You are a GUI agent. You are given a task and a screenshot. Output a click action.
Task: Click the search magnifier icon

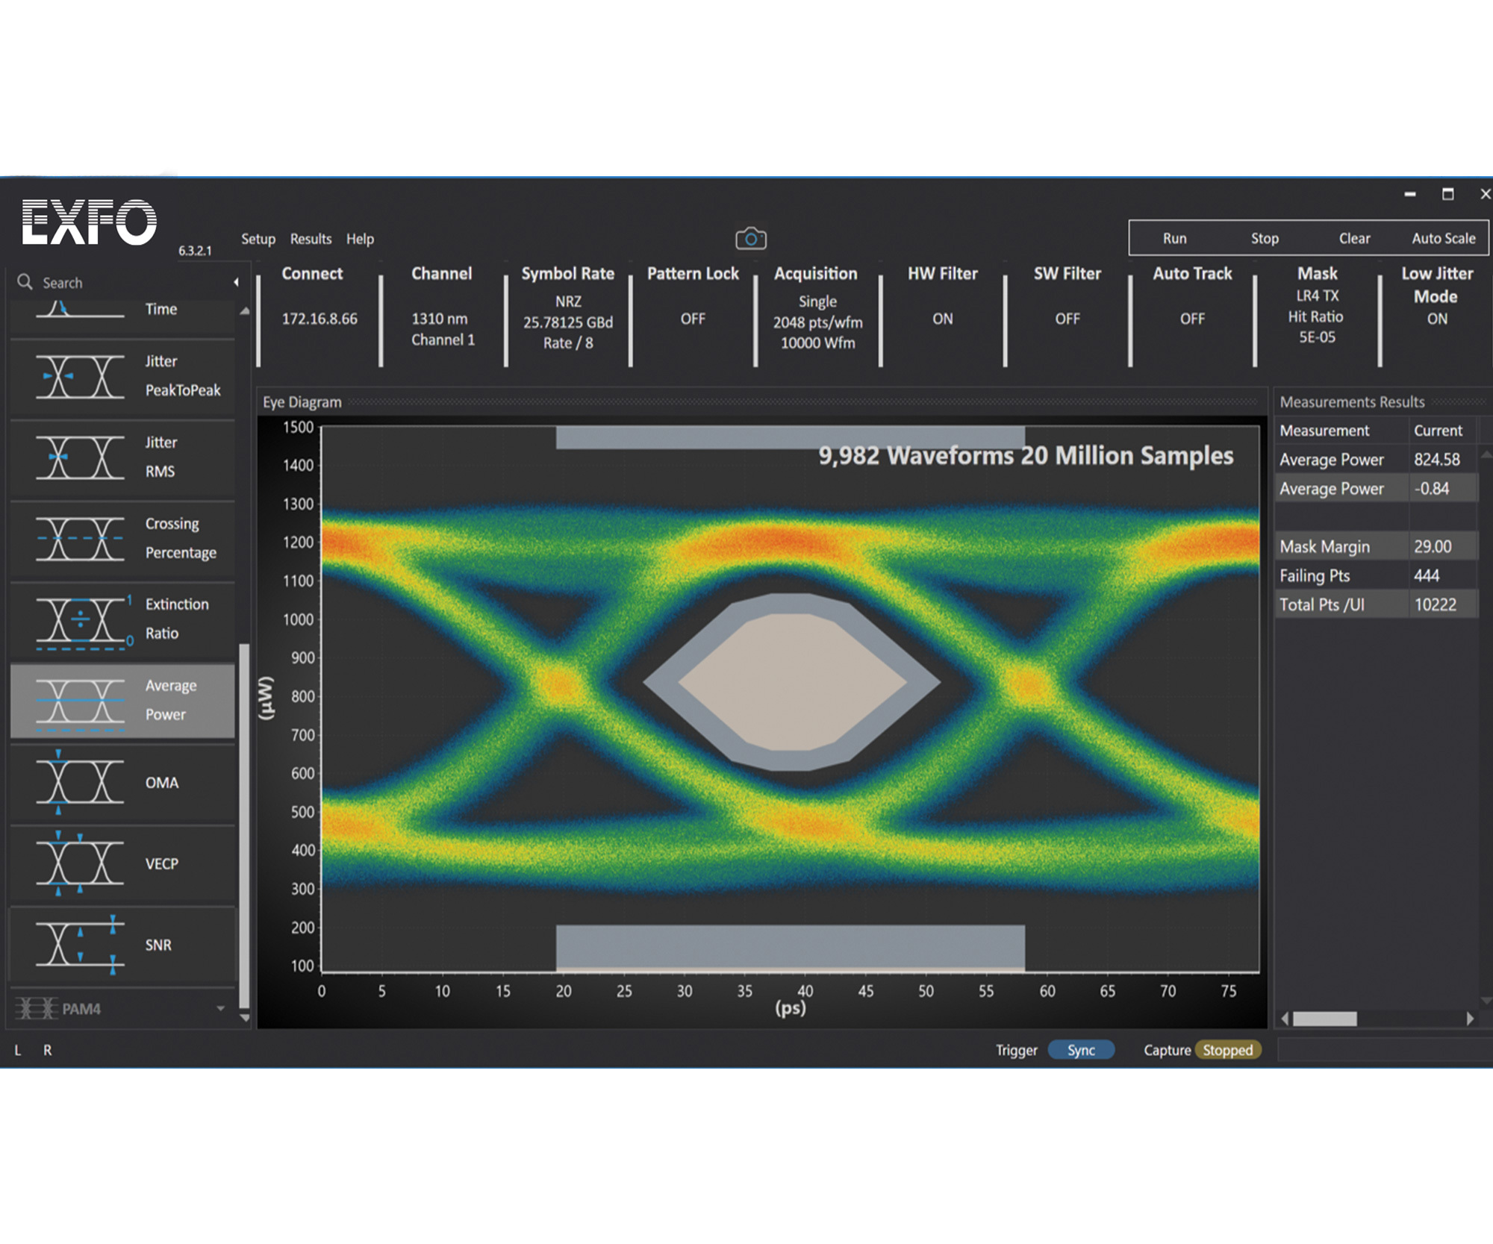[25, 282]
